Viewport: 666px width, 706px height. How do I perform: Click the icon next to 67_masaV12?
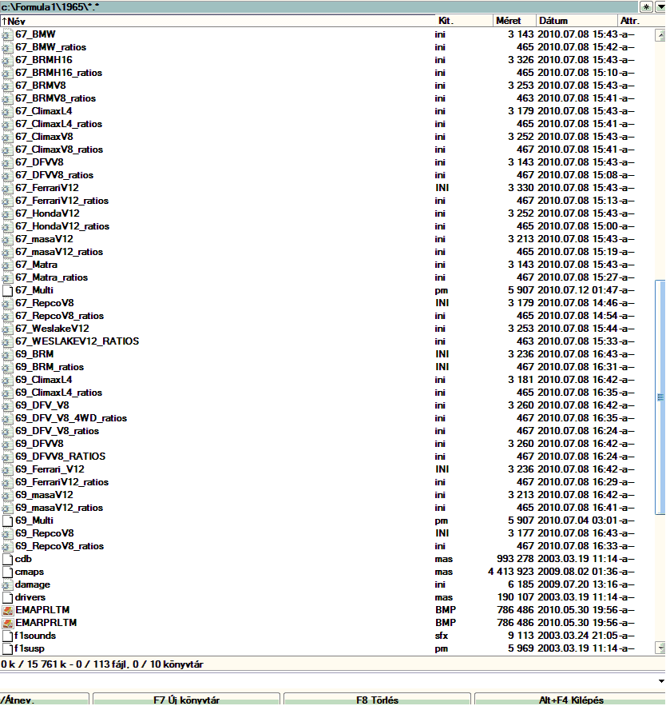(7, 240)
